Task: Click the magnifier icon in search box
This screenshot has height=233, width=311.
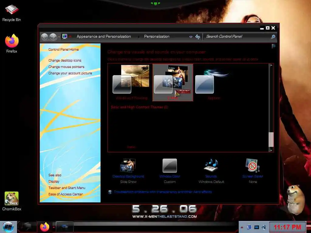Action: click(x=273, y=37)
